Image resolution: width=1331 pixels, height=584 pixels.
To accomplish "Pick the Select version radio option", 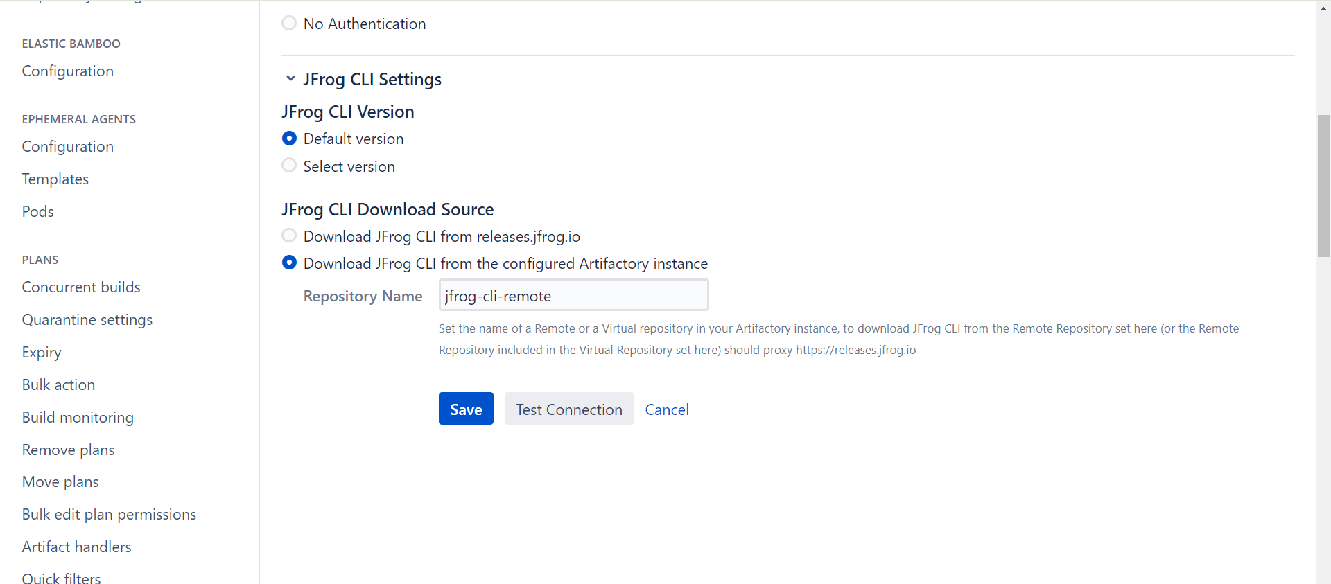I will (289, 166).
